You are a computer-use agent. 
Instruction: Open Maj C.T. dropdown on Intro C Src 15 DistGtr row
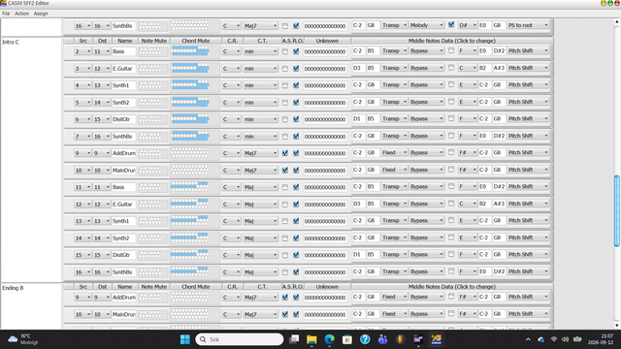(x=260, y=255)
